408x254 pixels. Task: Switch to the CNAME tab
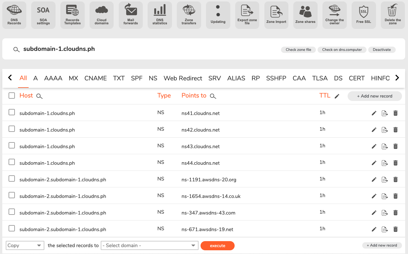(x=96, y=78)
